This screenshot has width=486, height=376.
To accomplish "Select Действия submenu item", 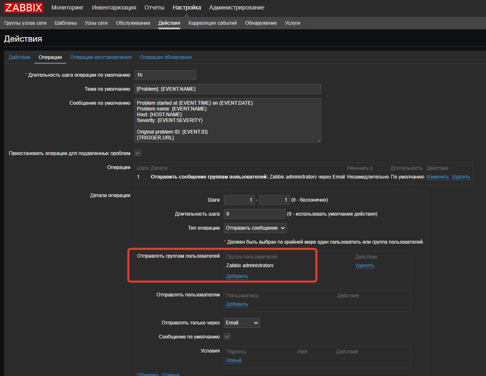I will [x=169, y=23].
